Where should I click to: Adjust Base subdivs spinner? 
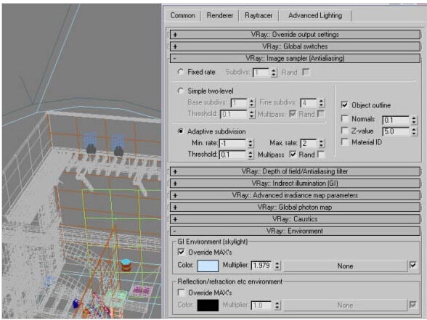tap(251, 103)
